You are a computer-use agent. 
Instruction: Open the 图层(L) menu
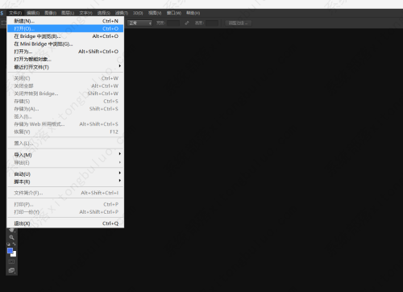point(68,13)
